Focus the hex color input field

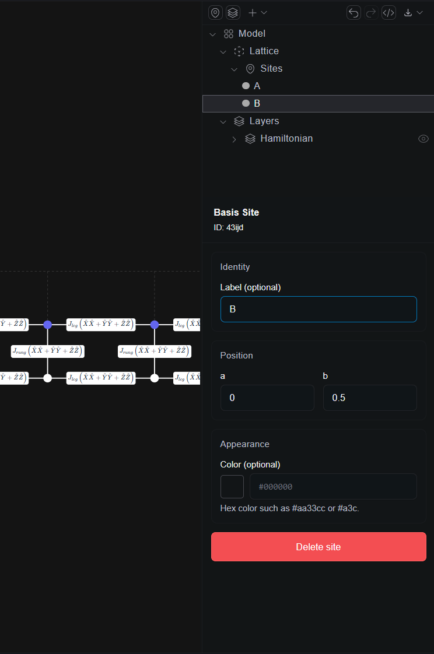pyautogui.click(x=333, y=486)
